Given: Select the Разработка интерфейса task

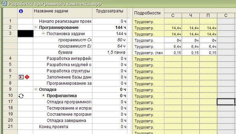Looking at the screenshot, I should [69, 59].
